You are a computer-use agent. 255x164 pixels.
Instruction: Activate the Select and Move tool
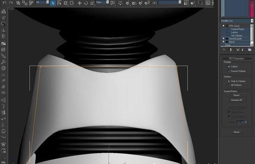(x=79, y=3)
